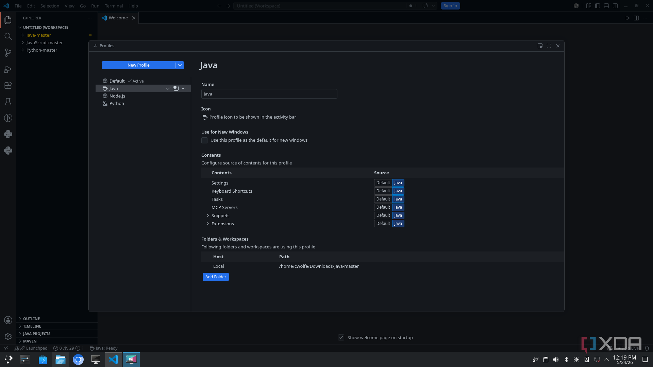This screenshot has height=367, width=653.
Task: Toggle the secondary side bar layout icon
Action: point(615,6)
